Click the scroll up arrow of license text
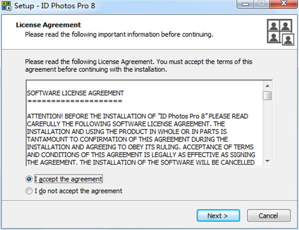 pyautogui.click(x=267, y=86)
